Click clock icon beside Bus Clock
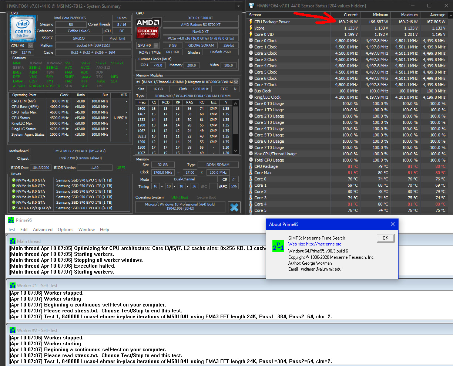Screen dimensions: 453x366 [251, 91]
